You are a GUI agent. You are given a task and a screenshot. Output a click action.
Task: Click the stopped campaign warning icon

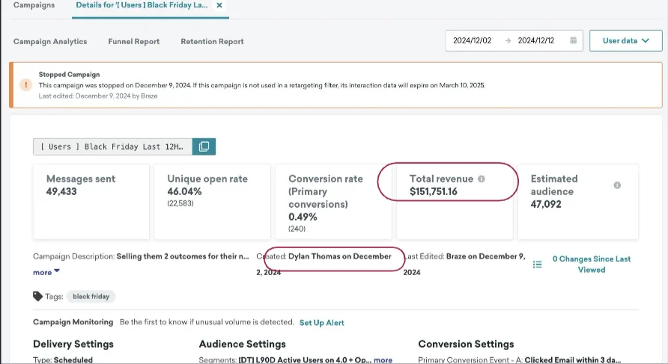click(x=26, y=84)
